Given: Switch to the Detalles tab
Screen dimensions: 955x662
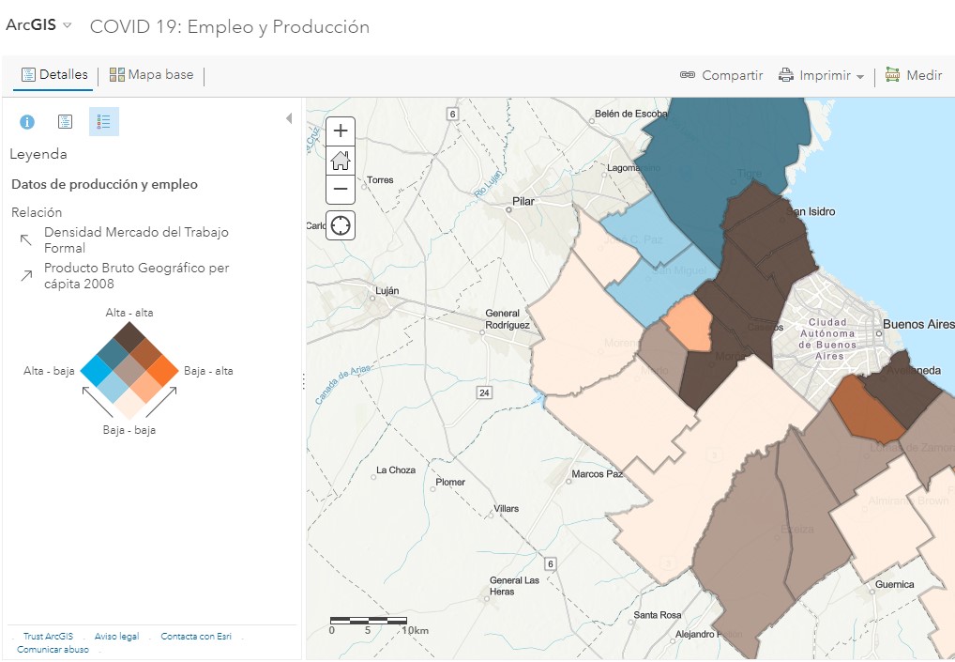Looking at the screenshot, I should [54, 75].
